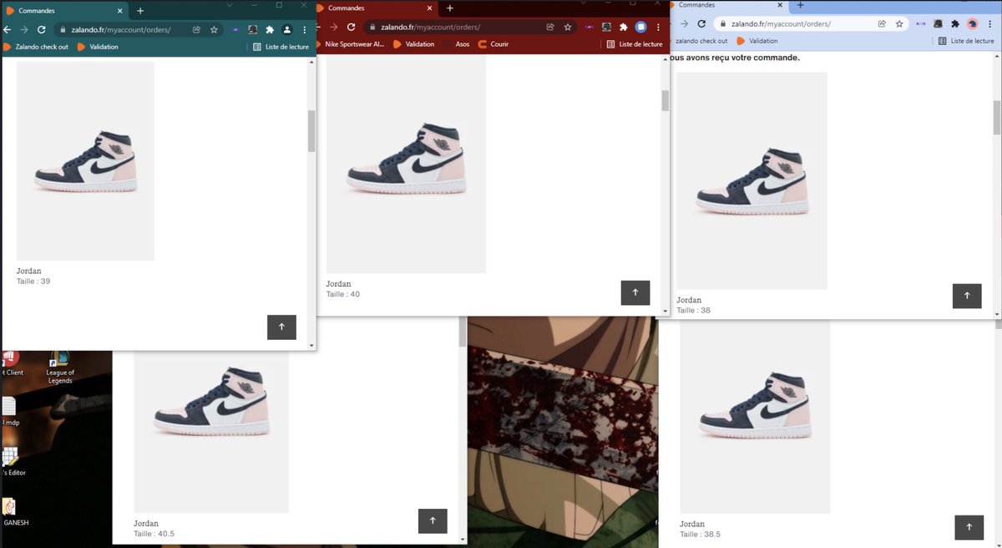Click the Jordan size 38 sneaker image

(751, 180)
